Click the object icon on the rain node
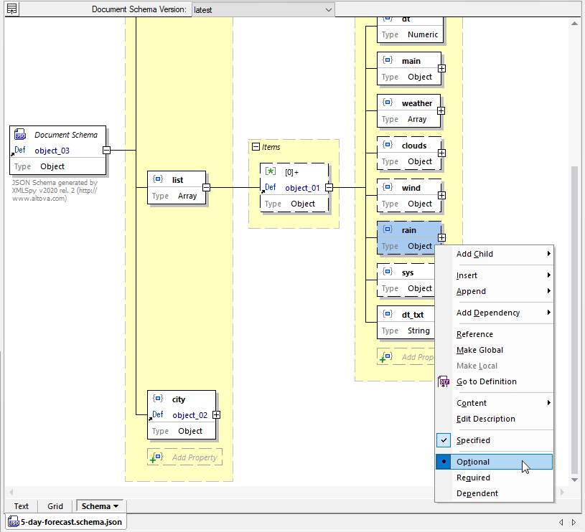585x532 pixels. tap(388, 230)
